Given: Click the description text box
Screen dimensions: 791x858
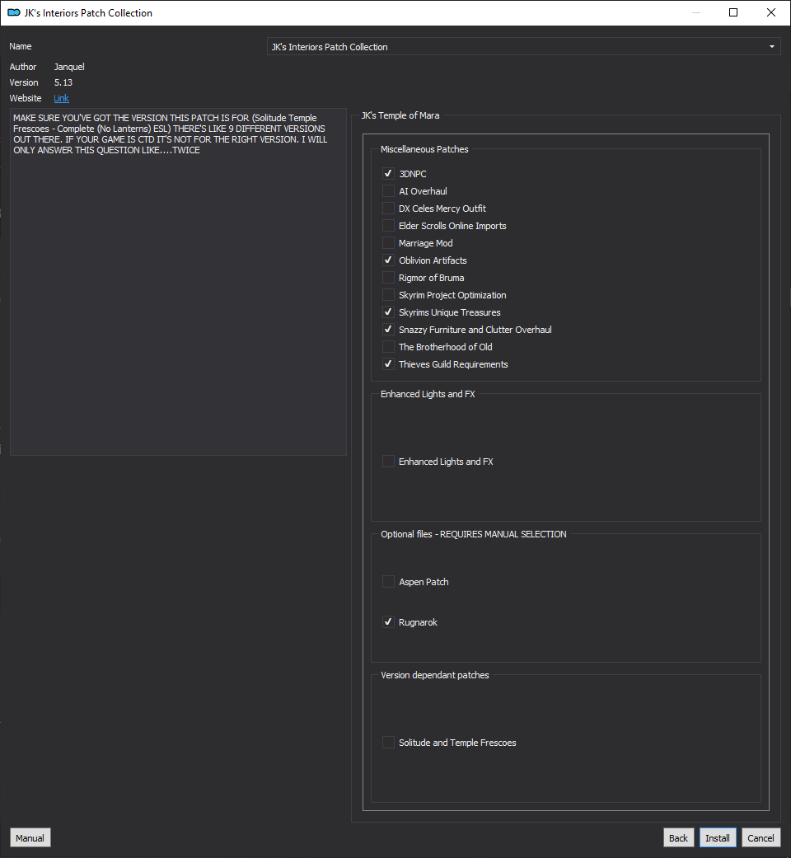Looking at the screenshot, I should (x=178, y=282).
